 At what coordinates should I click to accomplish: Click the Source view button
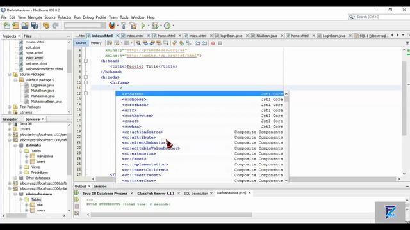(x=81, y=43)
